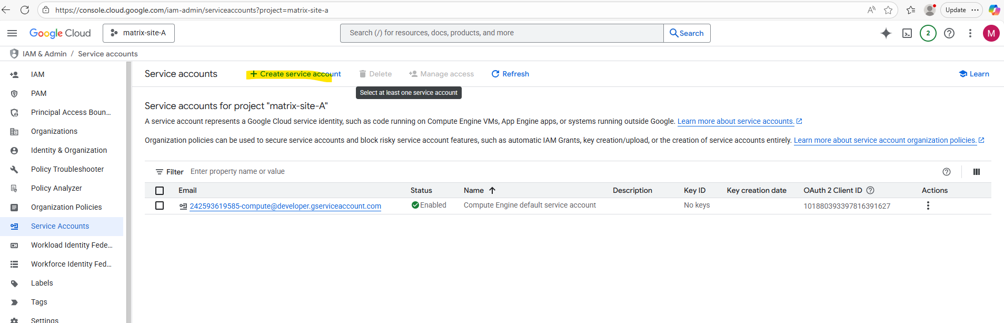Open Organization Policies in sidebar
This screenshot has width=1004, height=323.
[x=66, y=207]
